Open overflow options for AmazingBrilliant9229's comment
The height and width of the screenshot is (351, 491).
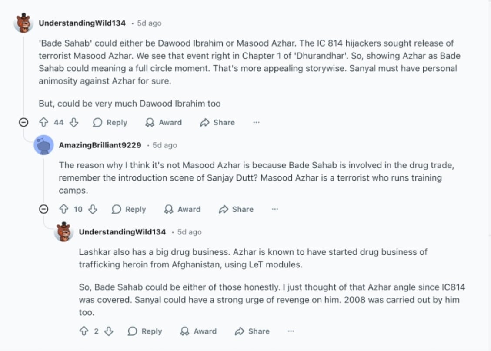[275, 209]
